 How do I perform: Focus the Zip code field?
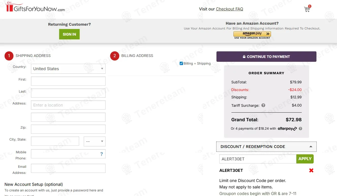(x=68, y=129)
